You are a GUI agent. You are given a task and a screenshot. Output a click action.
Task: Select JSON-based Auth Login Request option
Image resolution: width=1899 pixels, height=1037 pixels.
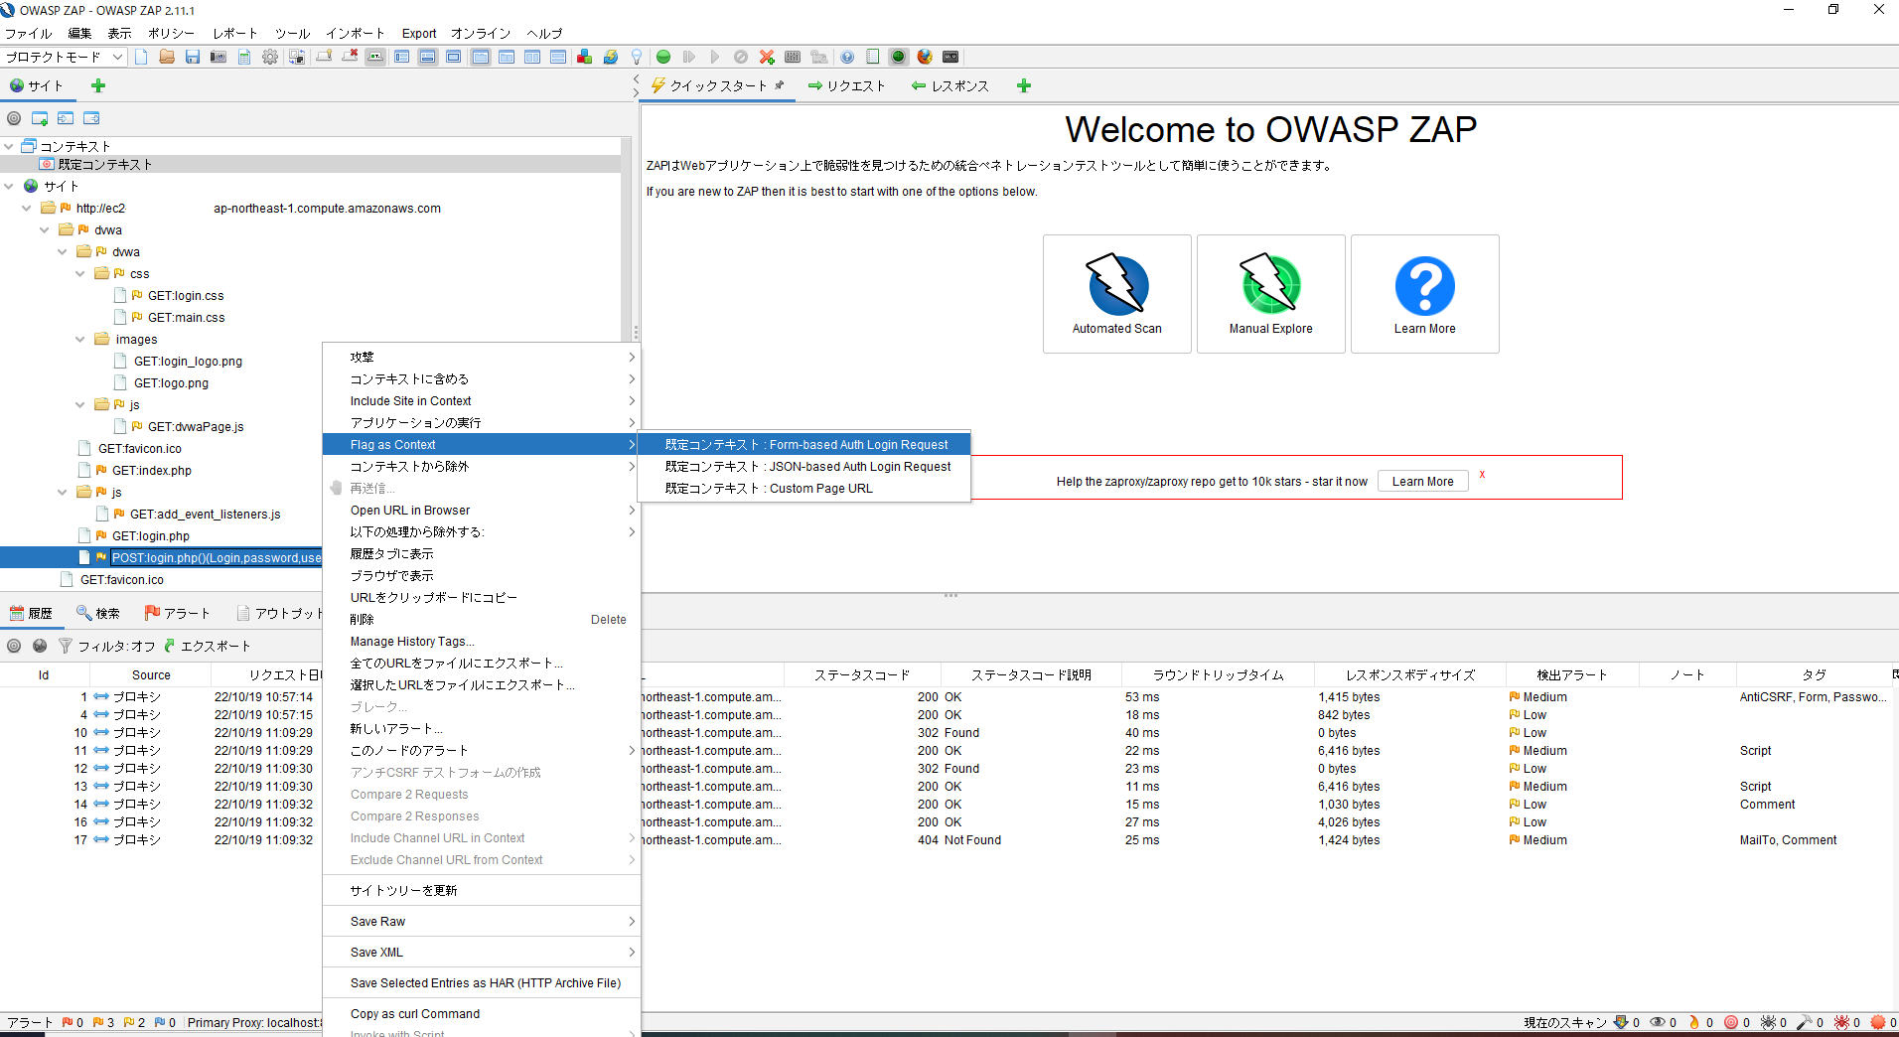pos(804,466)
